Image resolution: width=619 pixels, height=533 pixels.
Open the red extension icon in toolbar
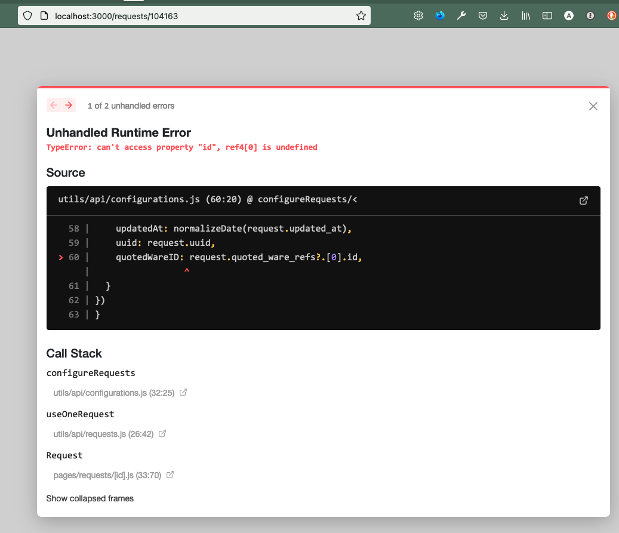(611, 16)
